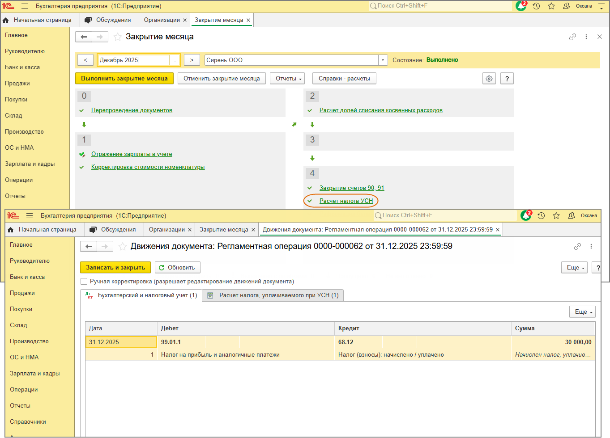Open favorites star in front window title bar
This screenshot has height=438, width=610.
(x=556, y=216)
